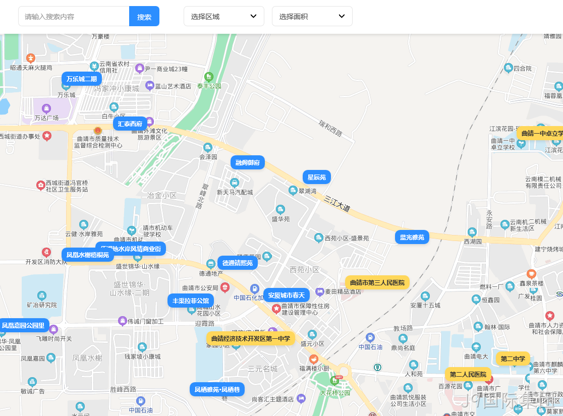The width and height of the screenshot is (563, 416).
Task: Click the 四合院 building icon
Action: tap(508, 68)
